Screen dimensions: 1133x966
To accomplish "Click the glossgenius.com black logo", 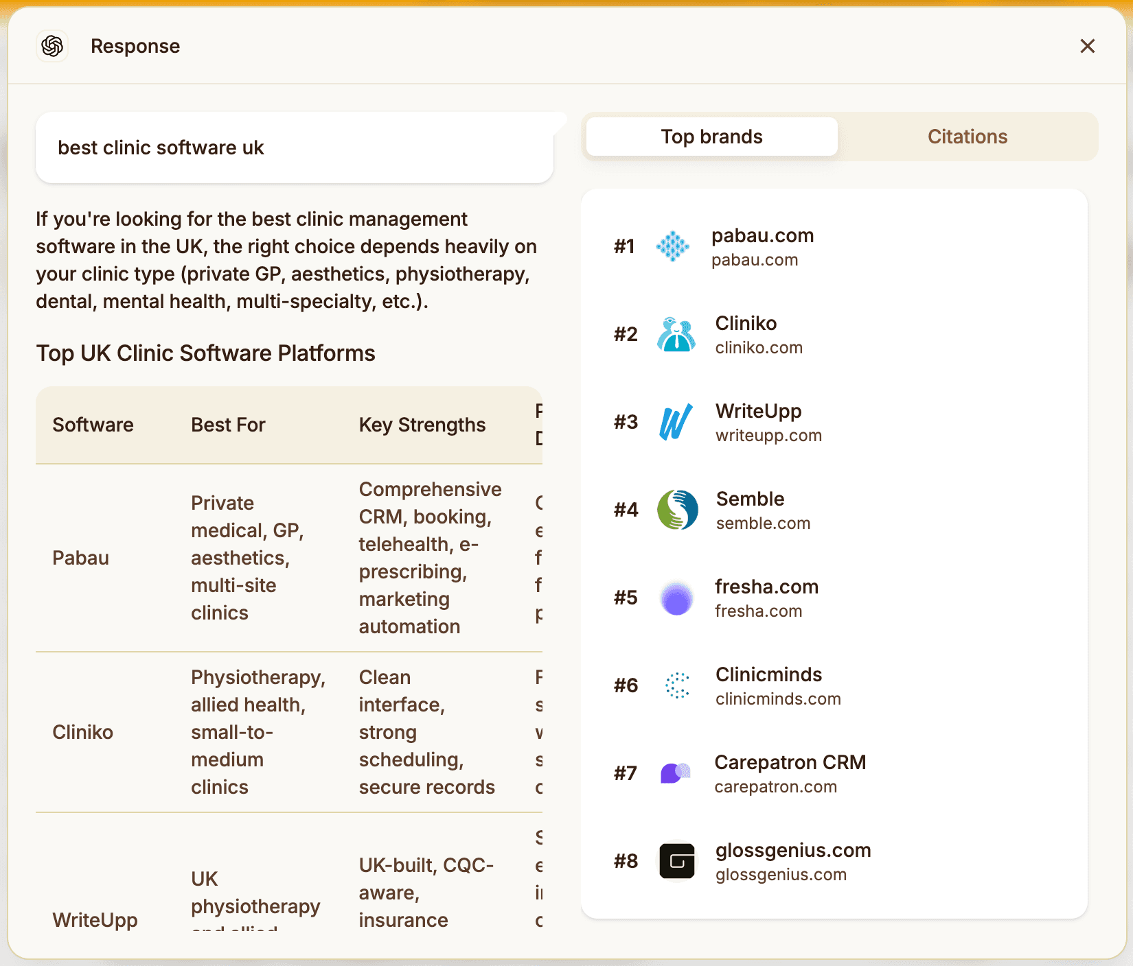I will pos(677,861).
